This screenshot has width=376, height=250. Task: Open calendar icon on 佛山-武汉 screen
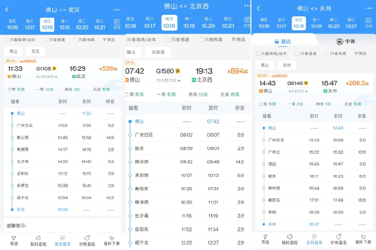pos(117,24)
